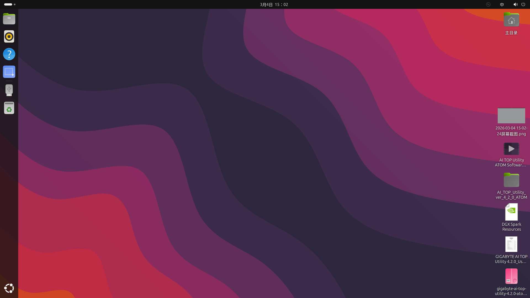
Task: Launch the Screenshot tool in the dock
Action: pyautogui.click(x=9, y=72)
